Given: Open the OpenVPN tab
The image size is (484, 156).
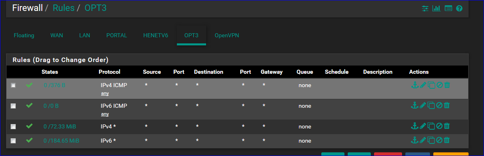Looking at the screenshot, I should pos(227,36).
